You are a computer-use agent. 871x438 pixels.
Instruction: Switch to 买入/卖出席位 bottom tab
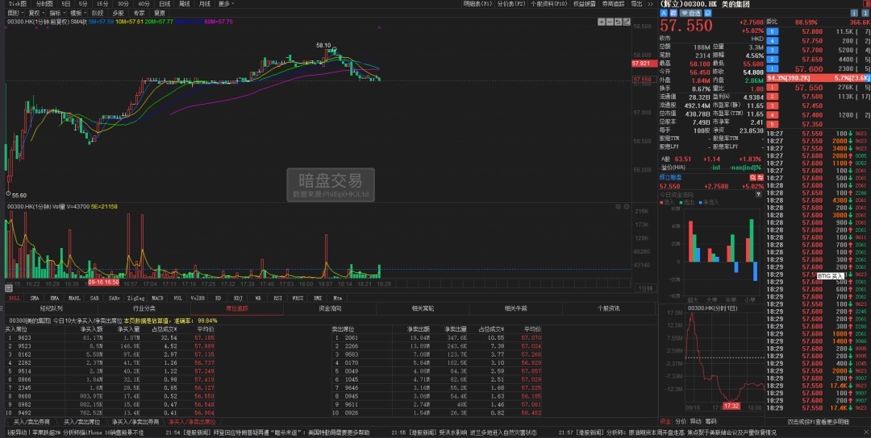click(x=81, y=422)
